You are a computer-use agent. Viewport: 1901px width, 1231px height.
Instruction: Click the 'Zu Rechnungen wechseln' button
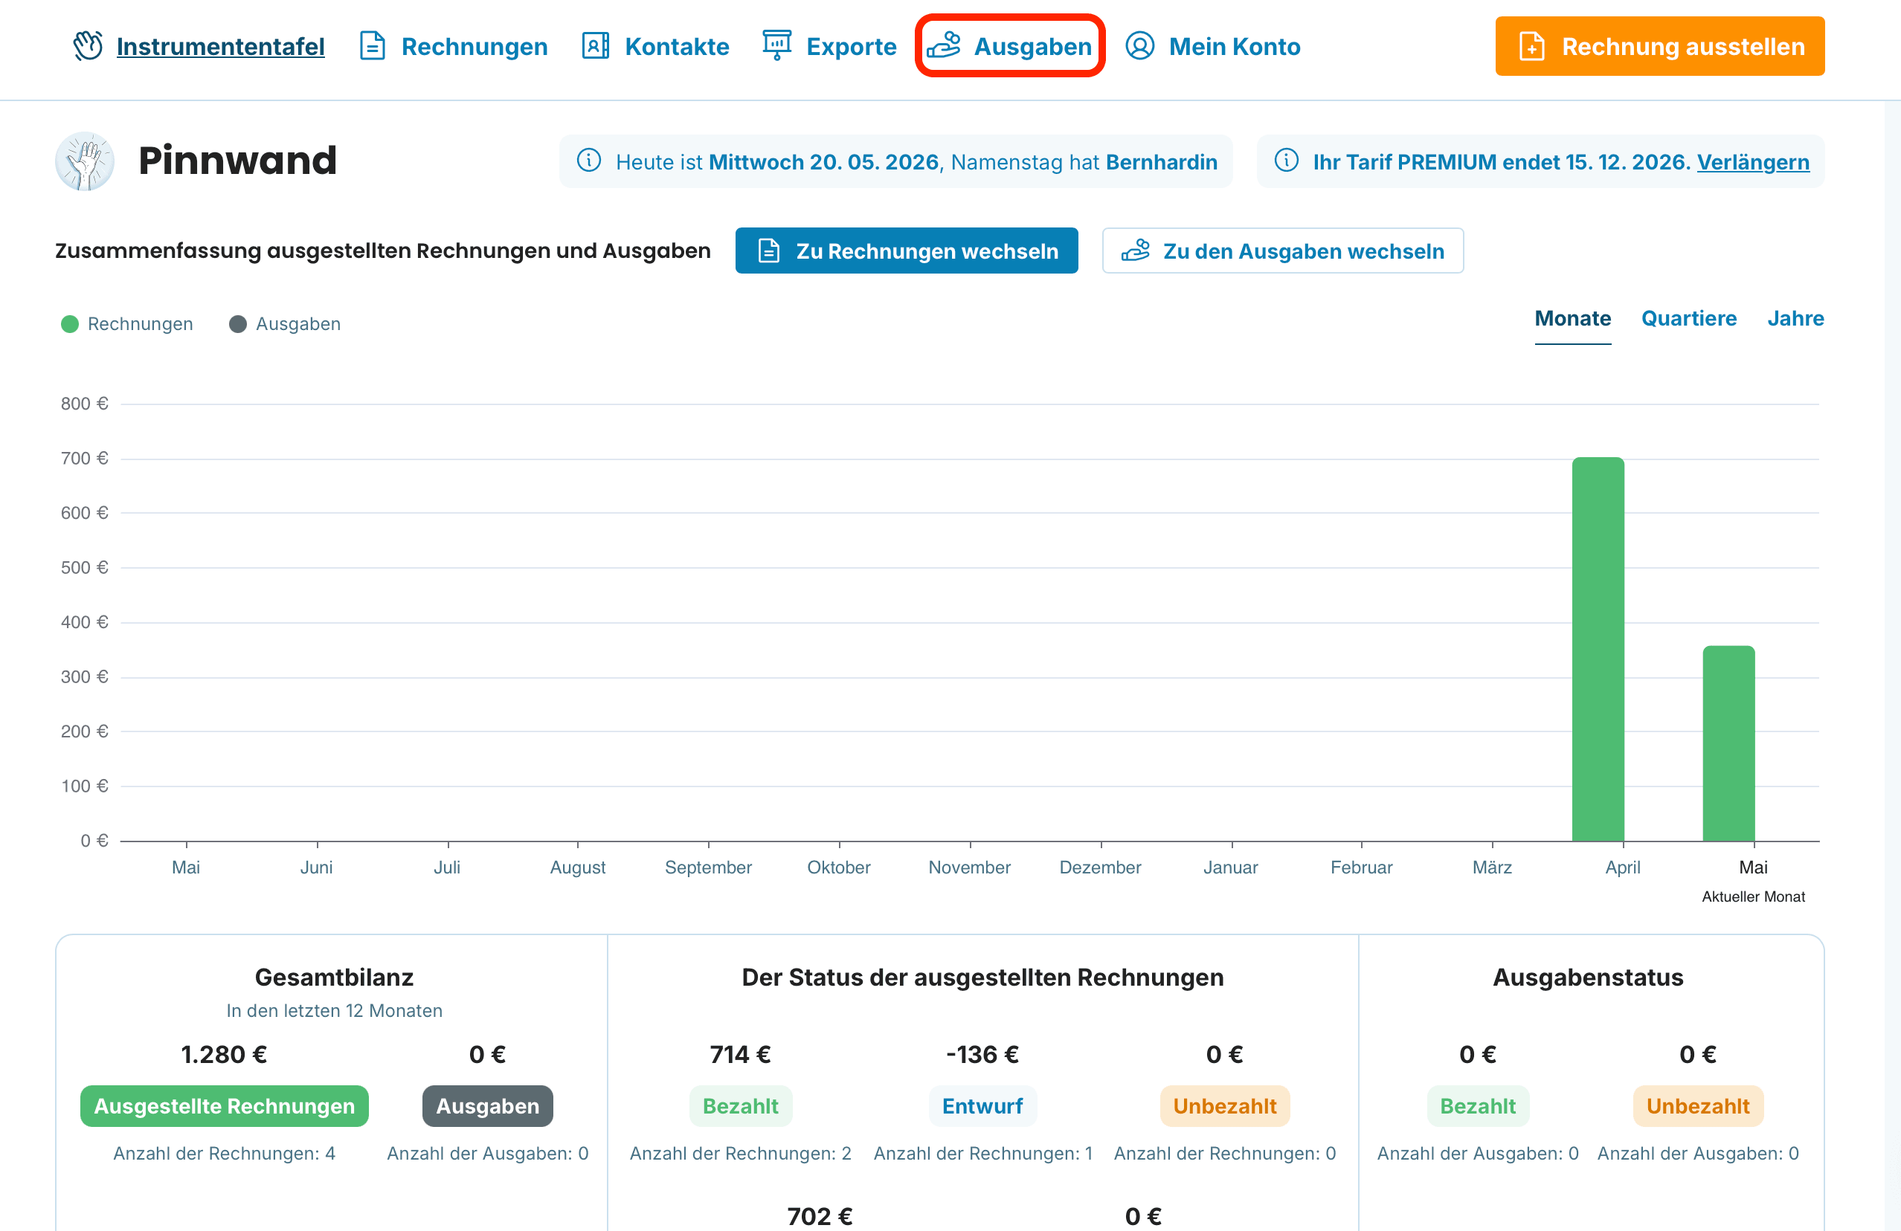907,251
